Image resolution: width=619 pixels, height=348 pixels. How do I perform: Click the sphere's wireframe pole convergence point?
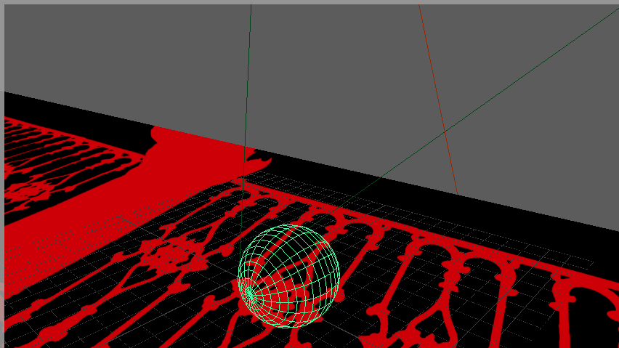click(249, 294)
